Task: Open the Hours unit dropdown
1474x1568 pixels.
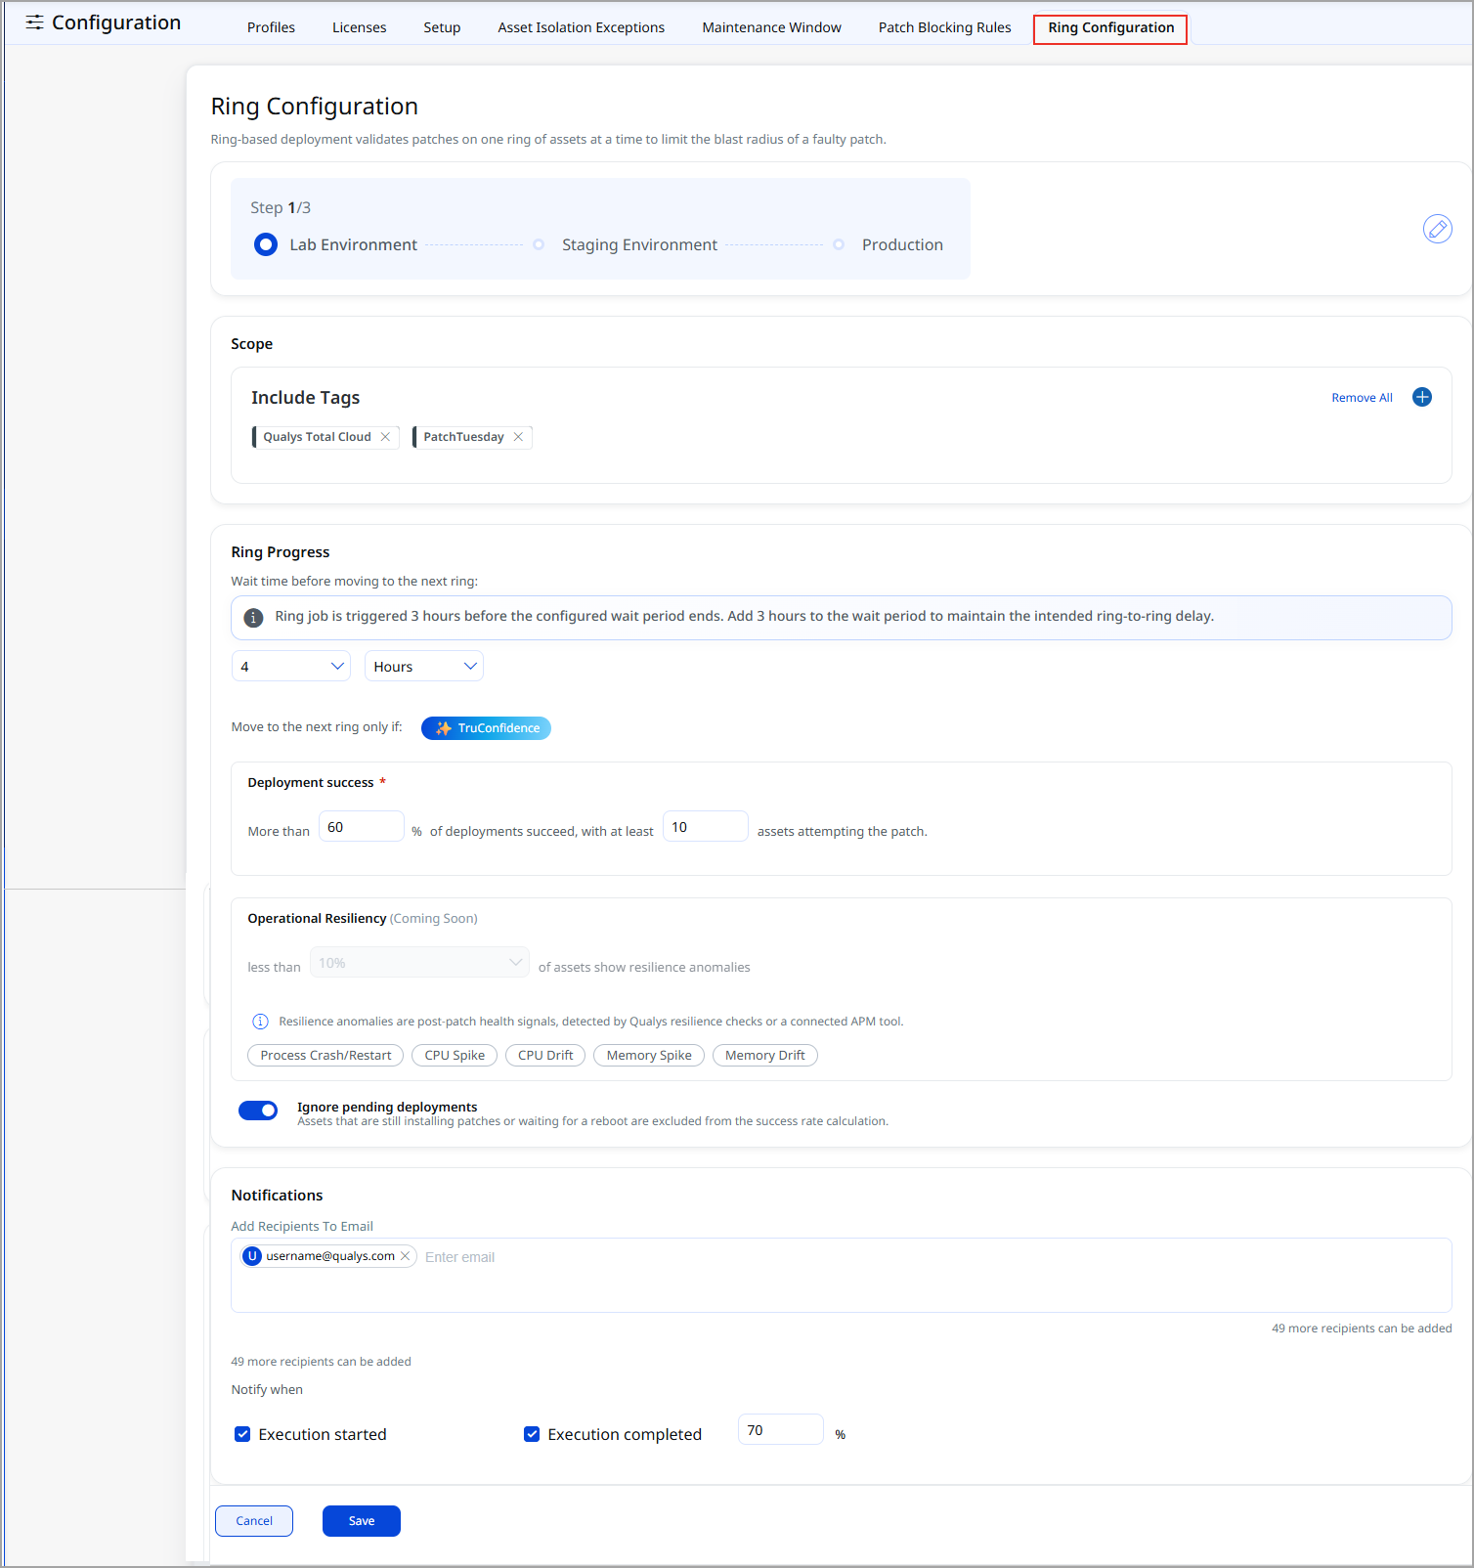Action: coord(424,666)
